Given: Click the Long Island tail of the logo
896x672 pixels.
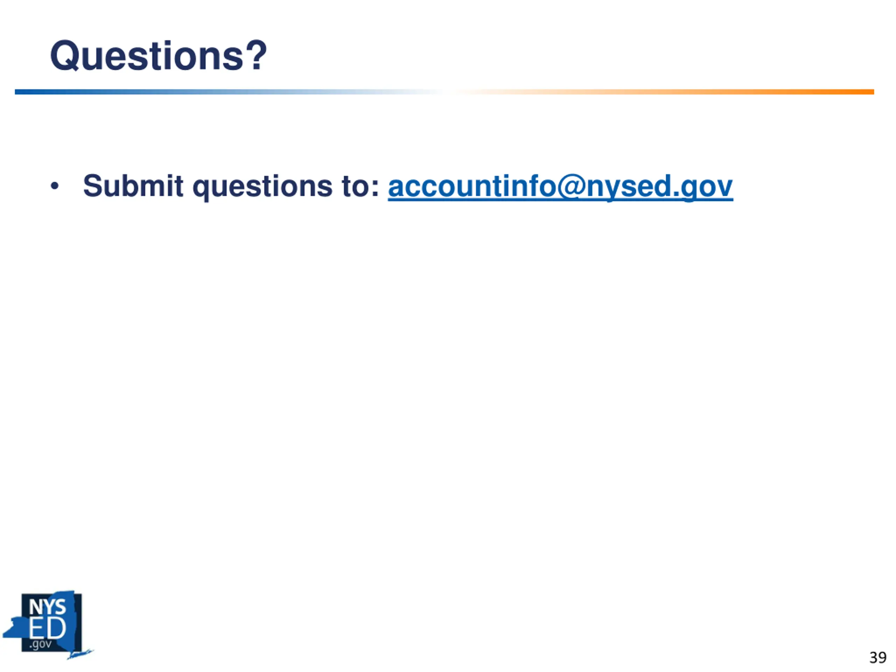Looking at the screenshot, I should pyautogui.click(x=80, y=653).
